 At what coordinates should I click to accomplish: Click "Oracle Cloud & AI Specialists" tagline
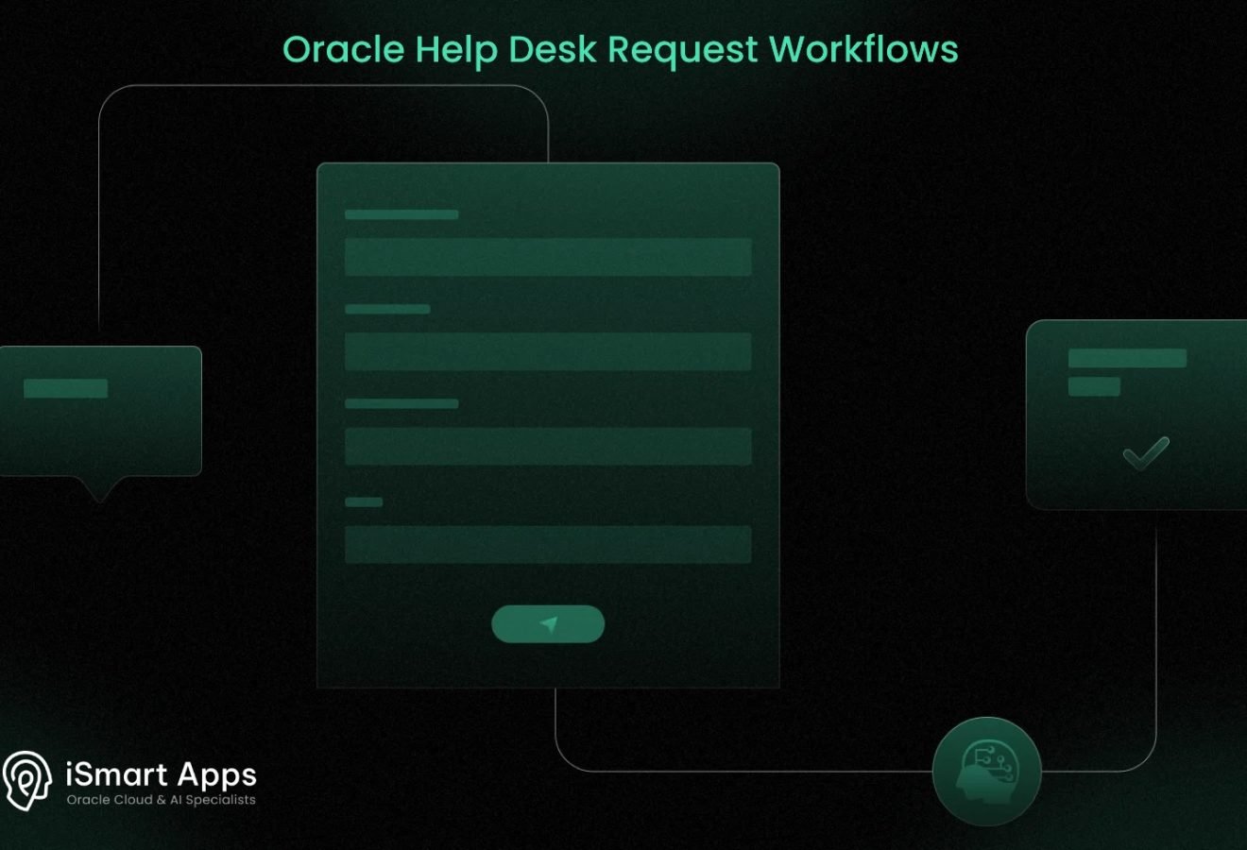point(162,800)
